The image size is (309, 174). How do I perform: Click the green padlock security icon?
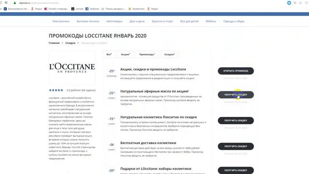coord(14,3)
